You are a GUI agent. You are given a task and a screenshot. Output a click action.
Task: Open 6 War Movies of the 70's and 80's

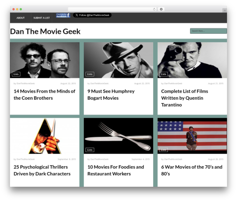[x=191, y=171]
